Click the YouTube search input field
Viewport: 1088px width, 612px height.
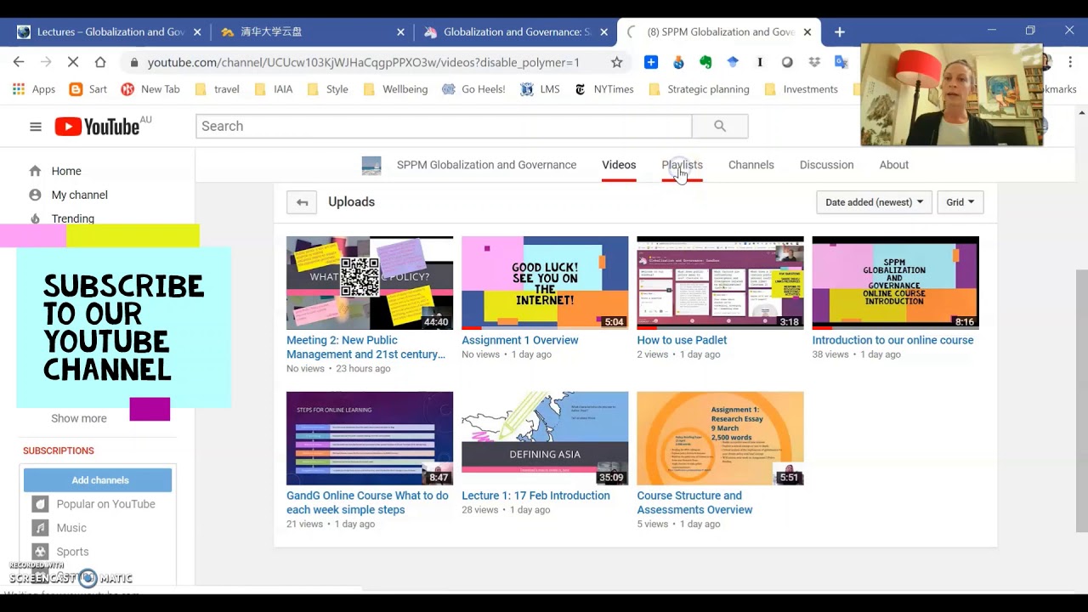point(444,126)
